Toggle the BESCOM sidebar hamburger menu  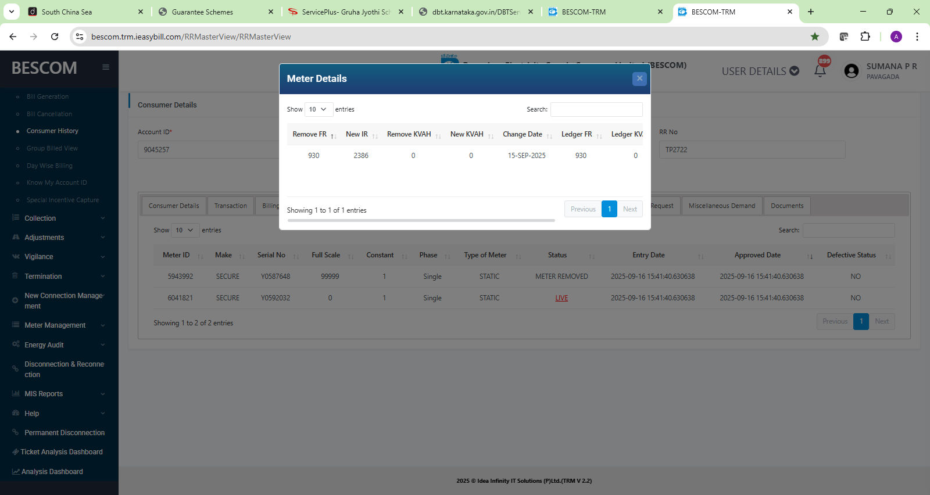click(106, 67)
